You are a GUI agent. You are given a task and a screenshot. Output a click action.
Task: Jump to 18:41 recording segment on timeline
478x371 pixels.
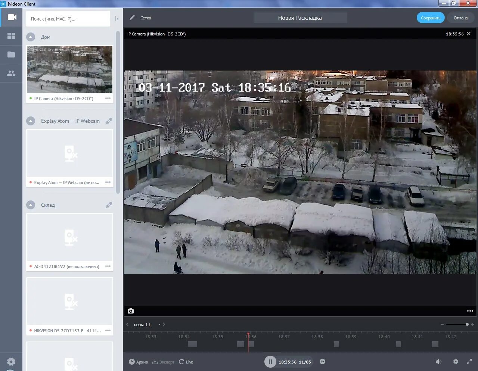[435, 344]
